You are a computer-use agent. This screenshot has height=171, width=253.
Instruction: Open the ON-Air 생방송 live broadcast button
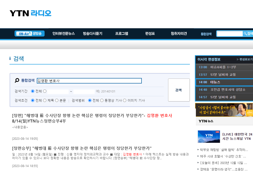point(30,33)
